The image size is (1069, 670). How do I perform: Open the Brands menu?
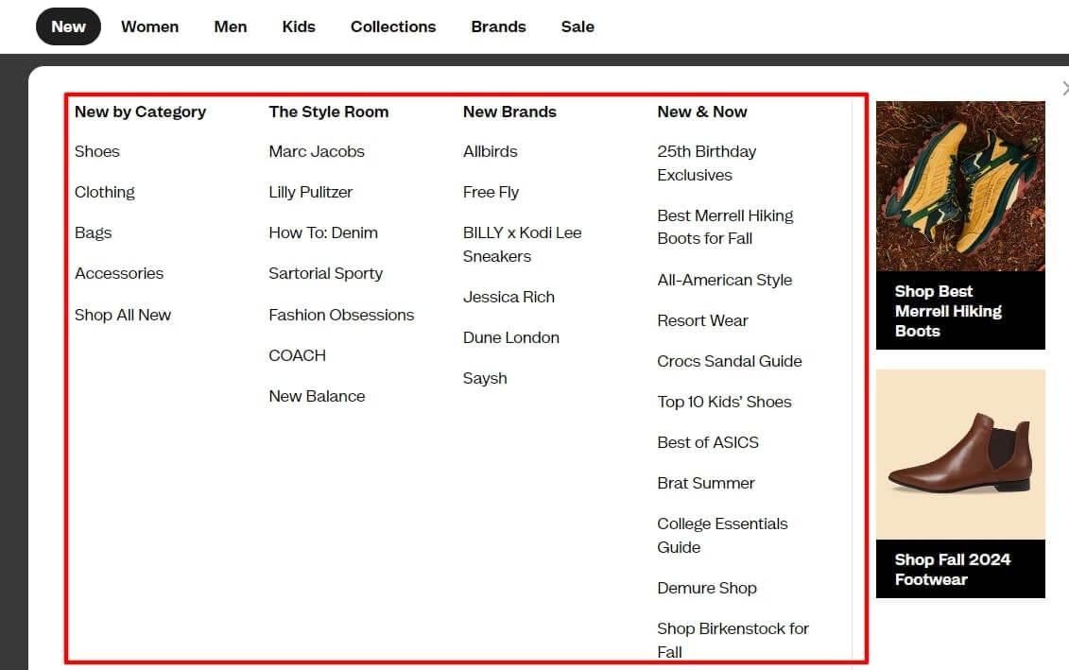pos(498,26)
